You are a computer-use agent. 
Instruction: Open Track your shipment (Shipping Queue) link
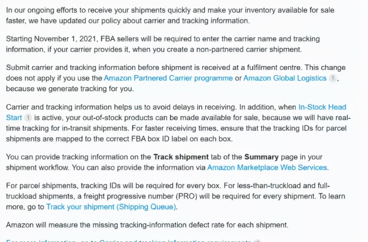pyautogui.click(x=111, y=207)
